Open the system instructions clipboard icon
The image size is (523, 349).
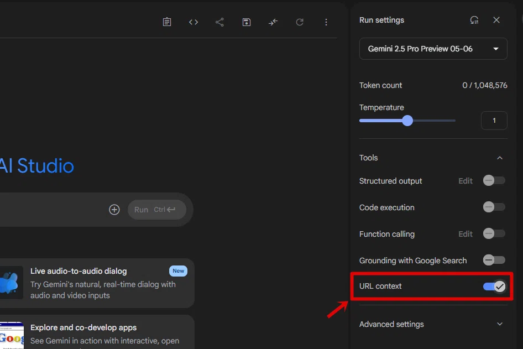167,22
